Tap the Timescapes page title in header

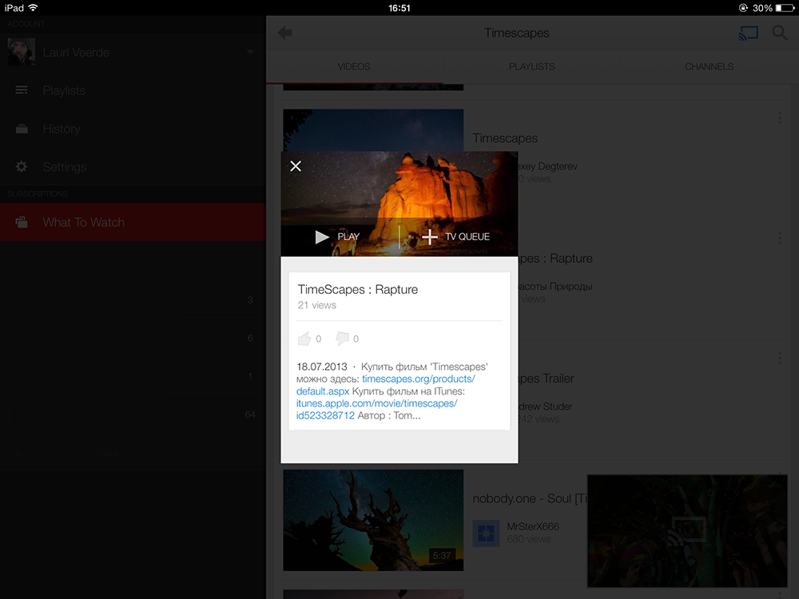point(517,33)
